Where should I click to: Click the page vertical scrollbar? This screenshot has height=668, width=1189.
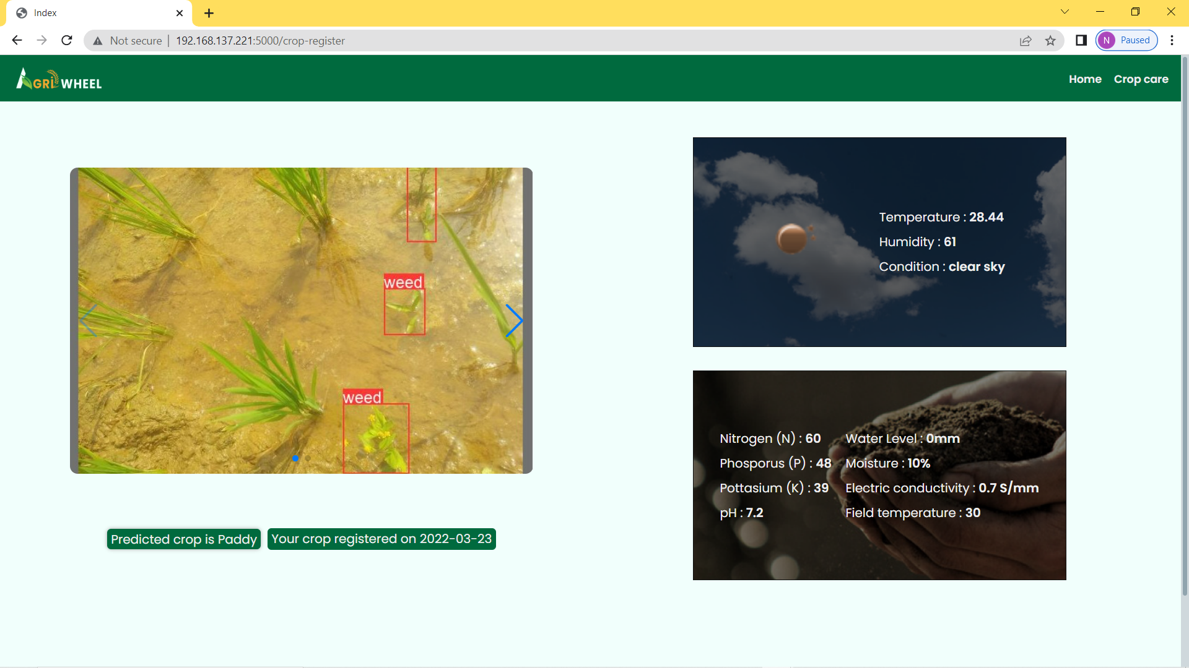coord(1185,325)
